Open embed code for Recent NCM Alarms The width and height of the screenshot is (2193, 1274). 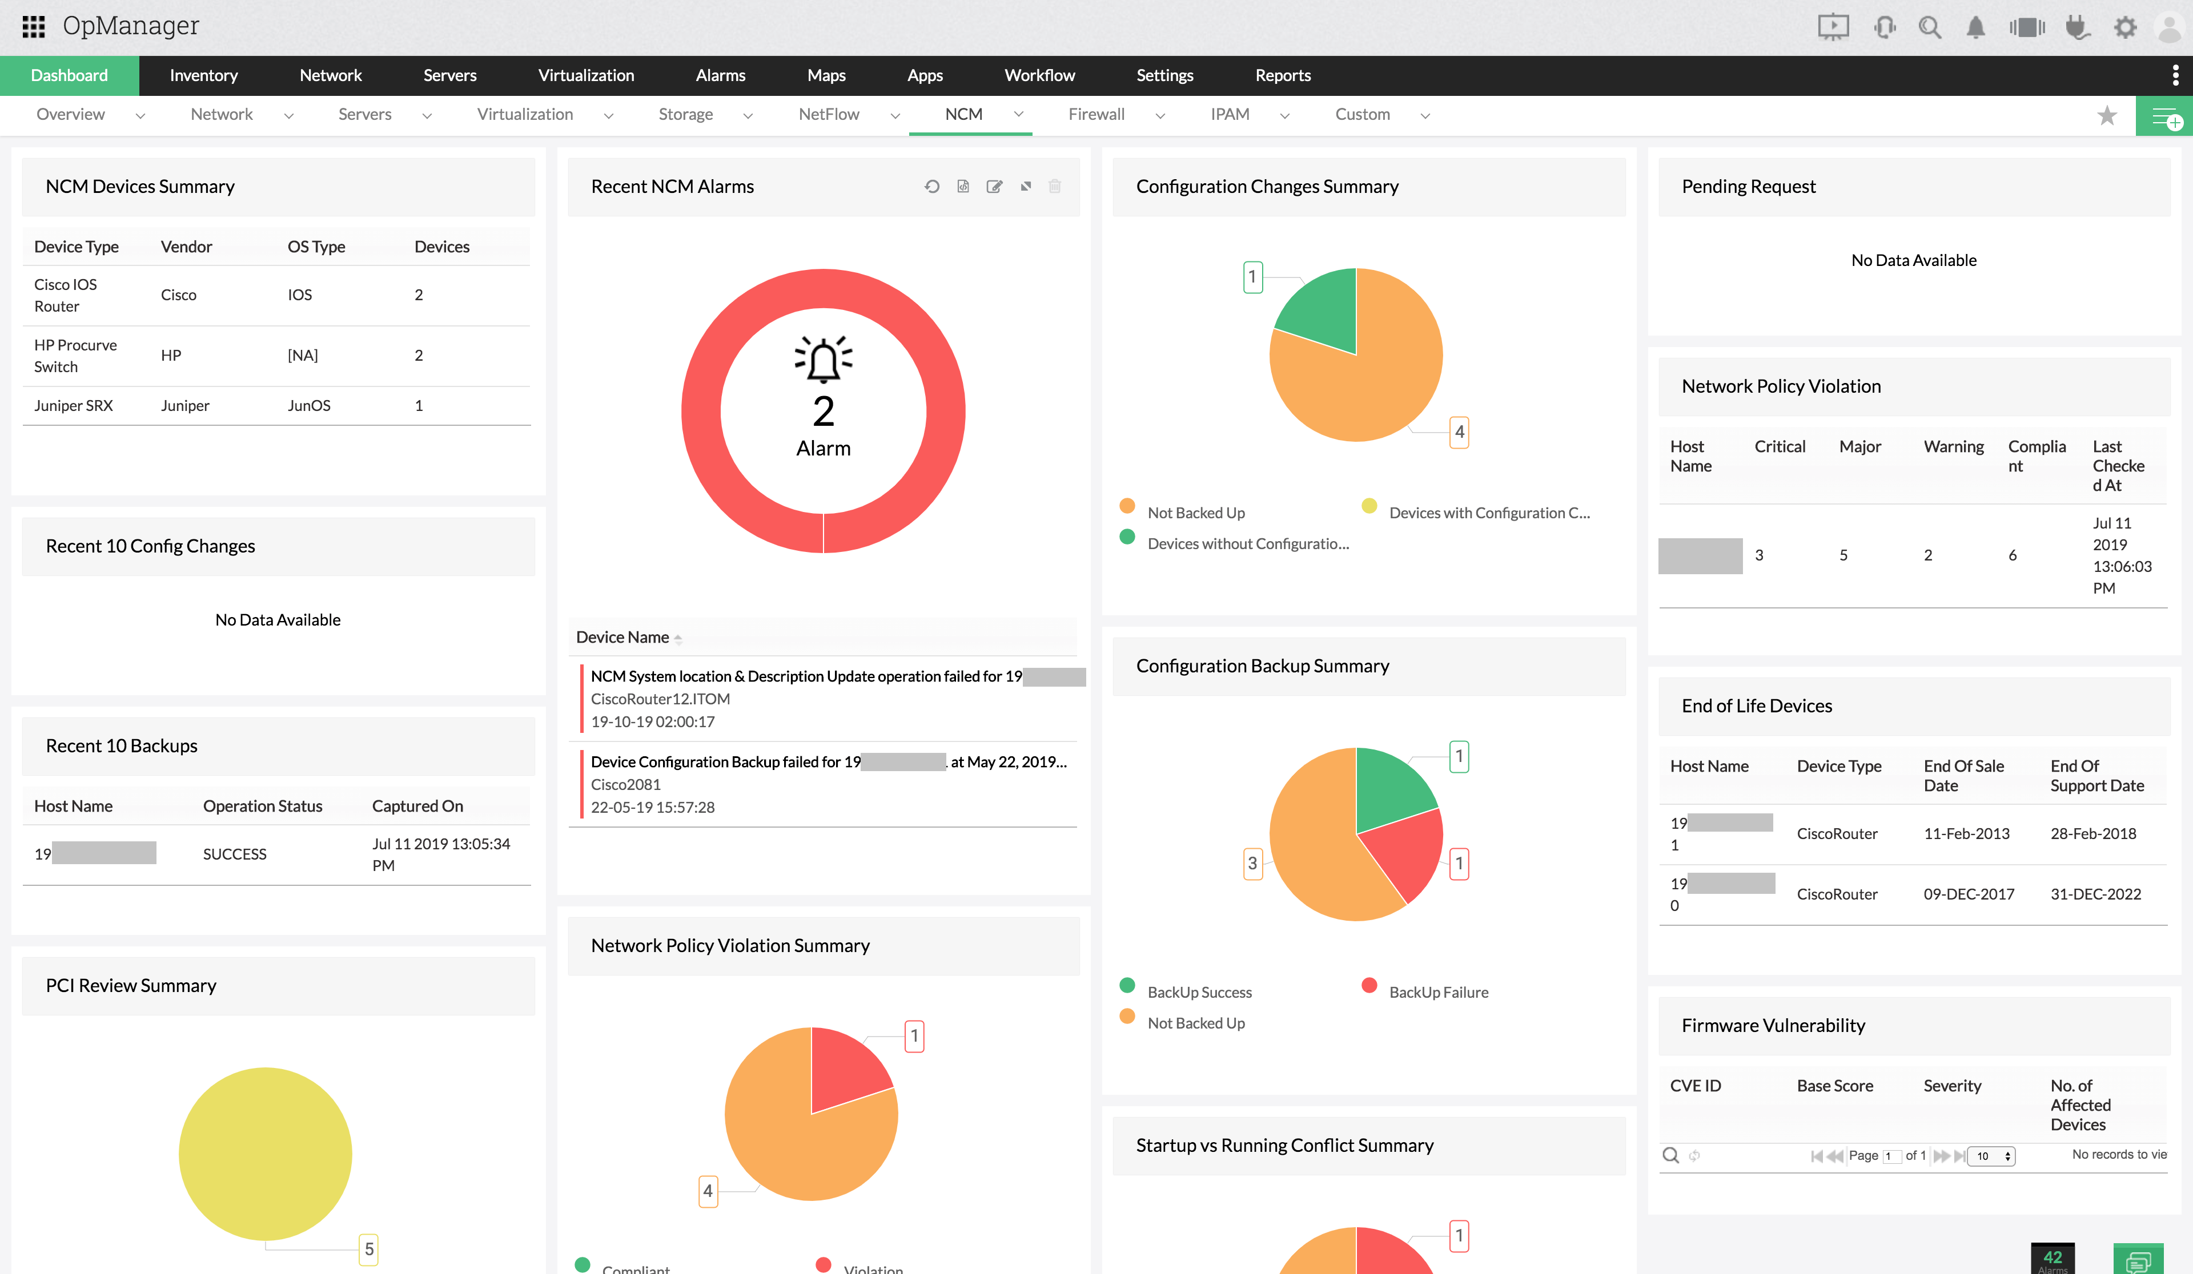(963, 186)
